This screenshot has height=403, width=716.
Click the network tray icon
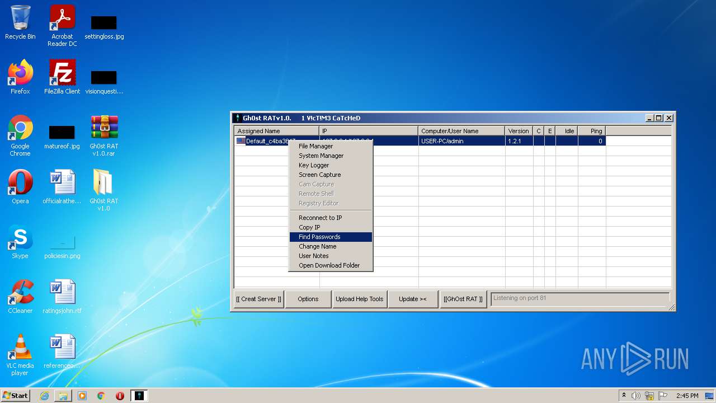[x=649, y=396]
